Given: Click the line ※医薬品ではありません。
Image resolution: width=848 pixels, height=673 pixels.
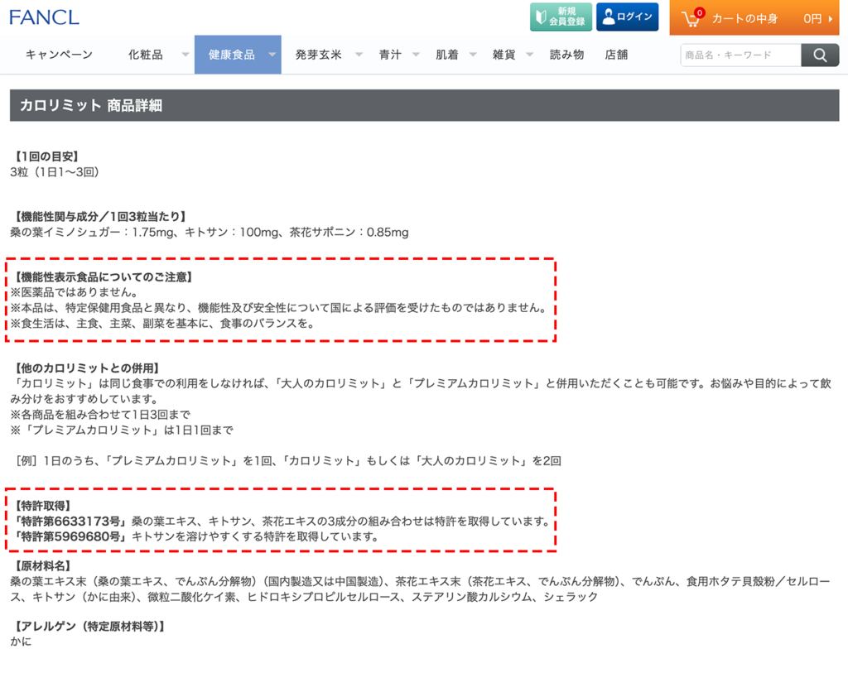Looking at the screenshot, I should [x=75, y=292].
